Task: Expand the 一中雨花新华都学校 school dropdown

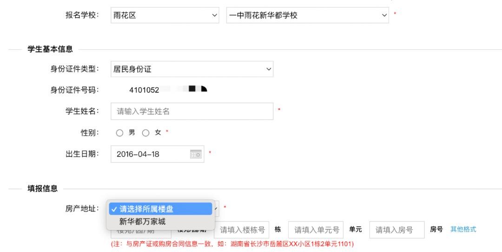Action: [307, 15]
